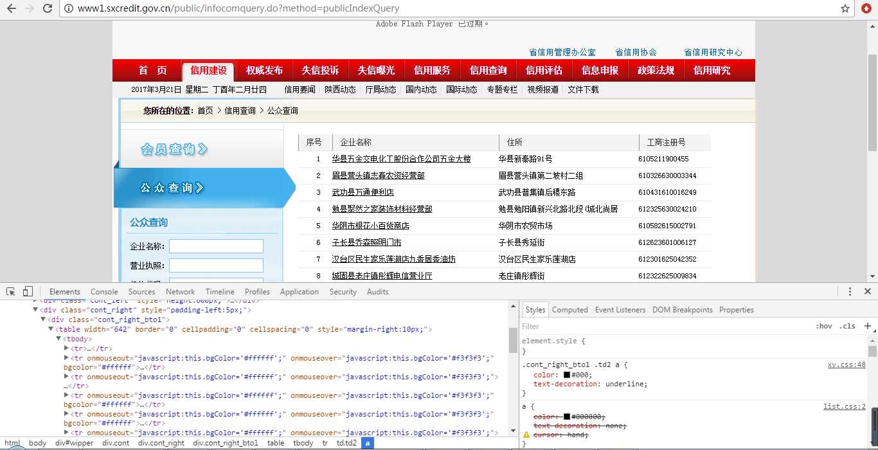Screen dimensions: 878x450
Task: Click the warning icon beside cursor: hand
Action: pos(526,435)
